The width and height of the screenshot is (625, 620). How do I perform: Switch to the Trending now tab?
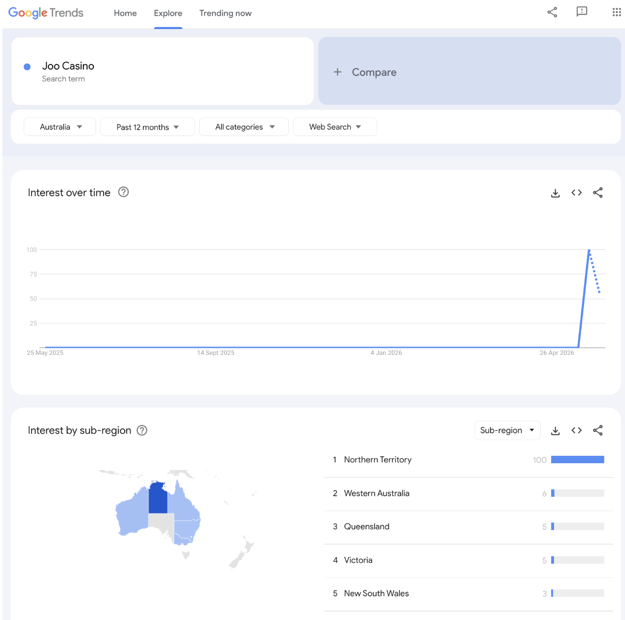click(225, 13)
